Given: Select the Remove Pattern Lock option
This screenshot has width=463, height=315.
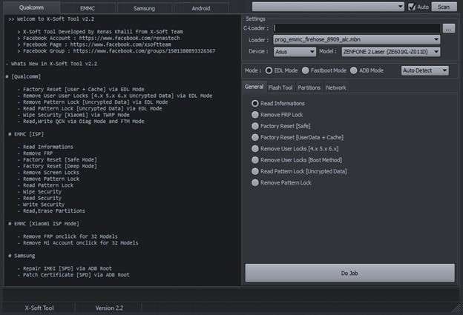Looking at the screenshot, I should (x=281, y=183).
